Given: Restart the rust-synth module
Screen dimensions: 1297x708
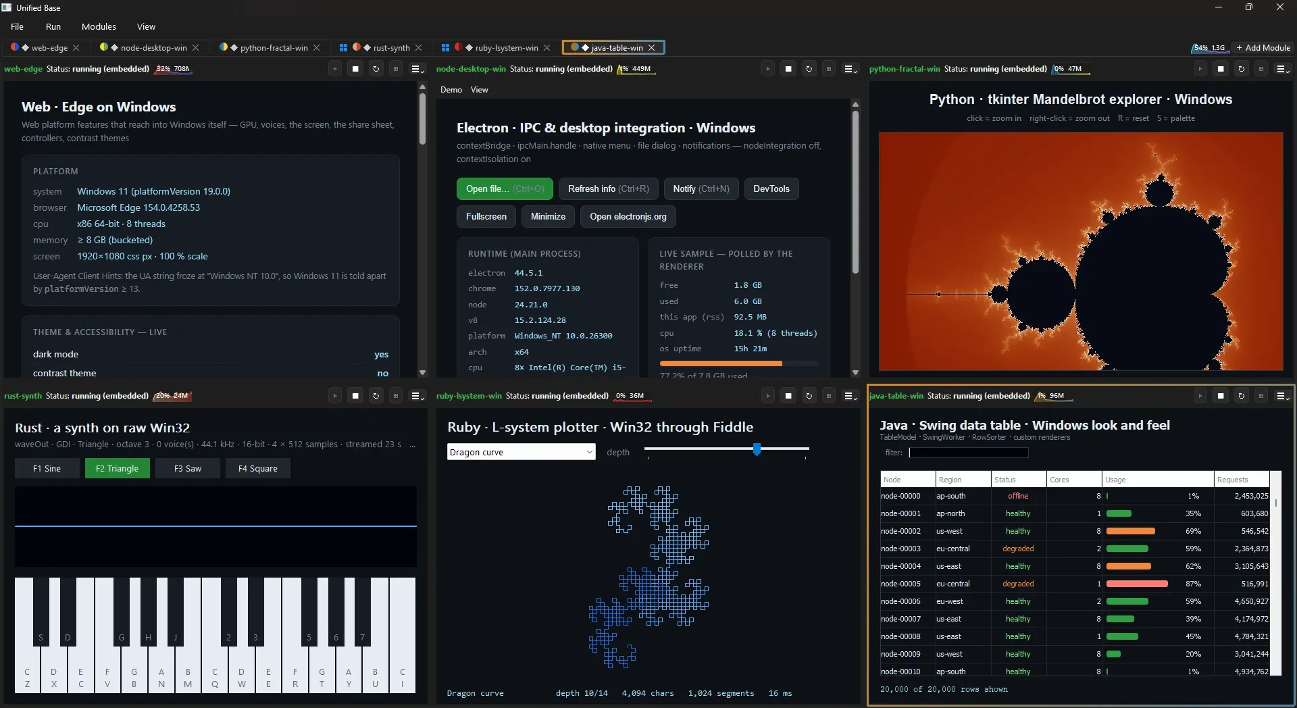Looking at the screenshot, I should [376, 396].
